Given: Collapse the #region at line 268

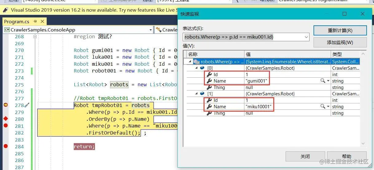Looking at the screenshot, I should pos(35,37).
